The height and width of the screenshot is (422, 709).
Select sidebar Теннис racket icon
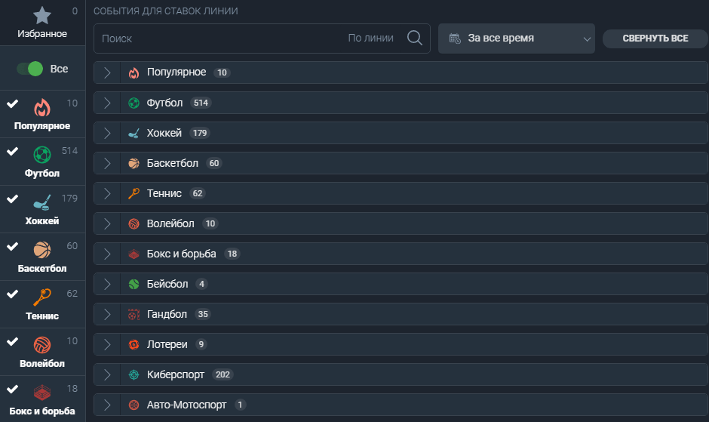pyautogui.click(x=42, y=297)
